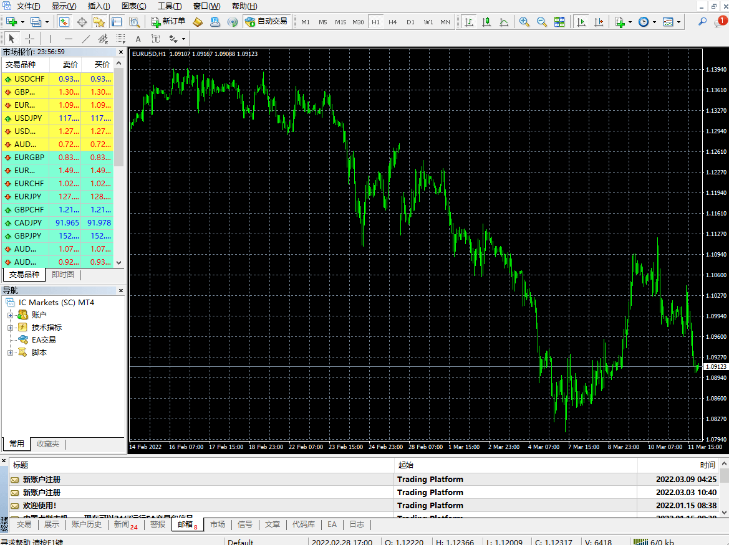Image resolution: width=729 pixels, height=545 pixels.
Task: Expand the 技术指标 tree node
Action: pyautogui.click(x=10, y=328)
